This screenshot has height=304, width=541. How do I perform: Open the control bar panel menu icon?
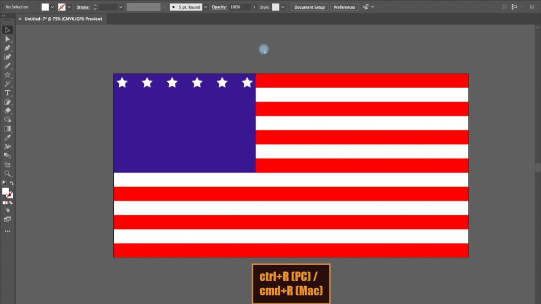pos(532,7)
